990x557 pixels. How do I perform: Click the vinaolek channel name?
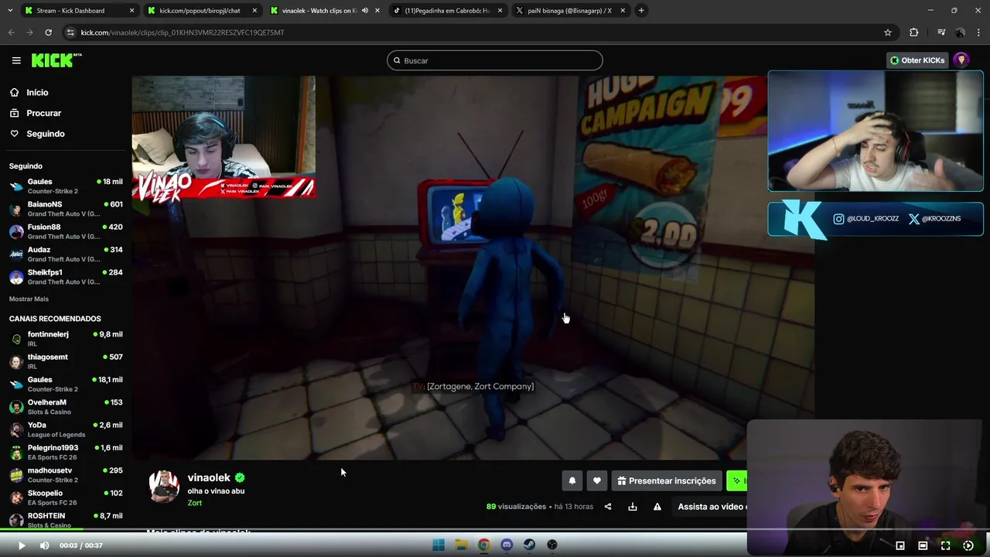209,477
